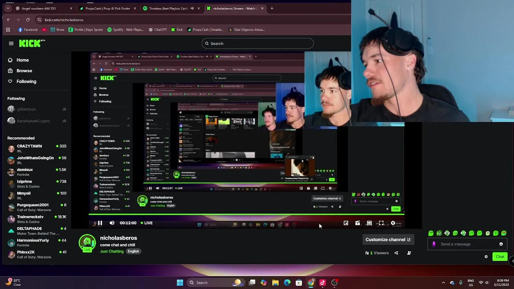Open recommended channel JohnWhatsGoingOn
The image size is (514, 289).
click(36, 160)
